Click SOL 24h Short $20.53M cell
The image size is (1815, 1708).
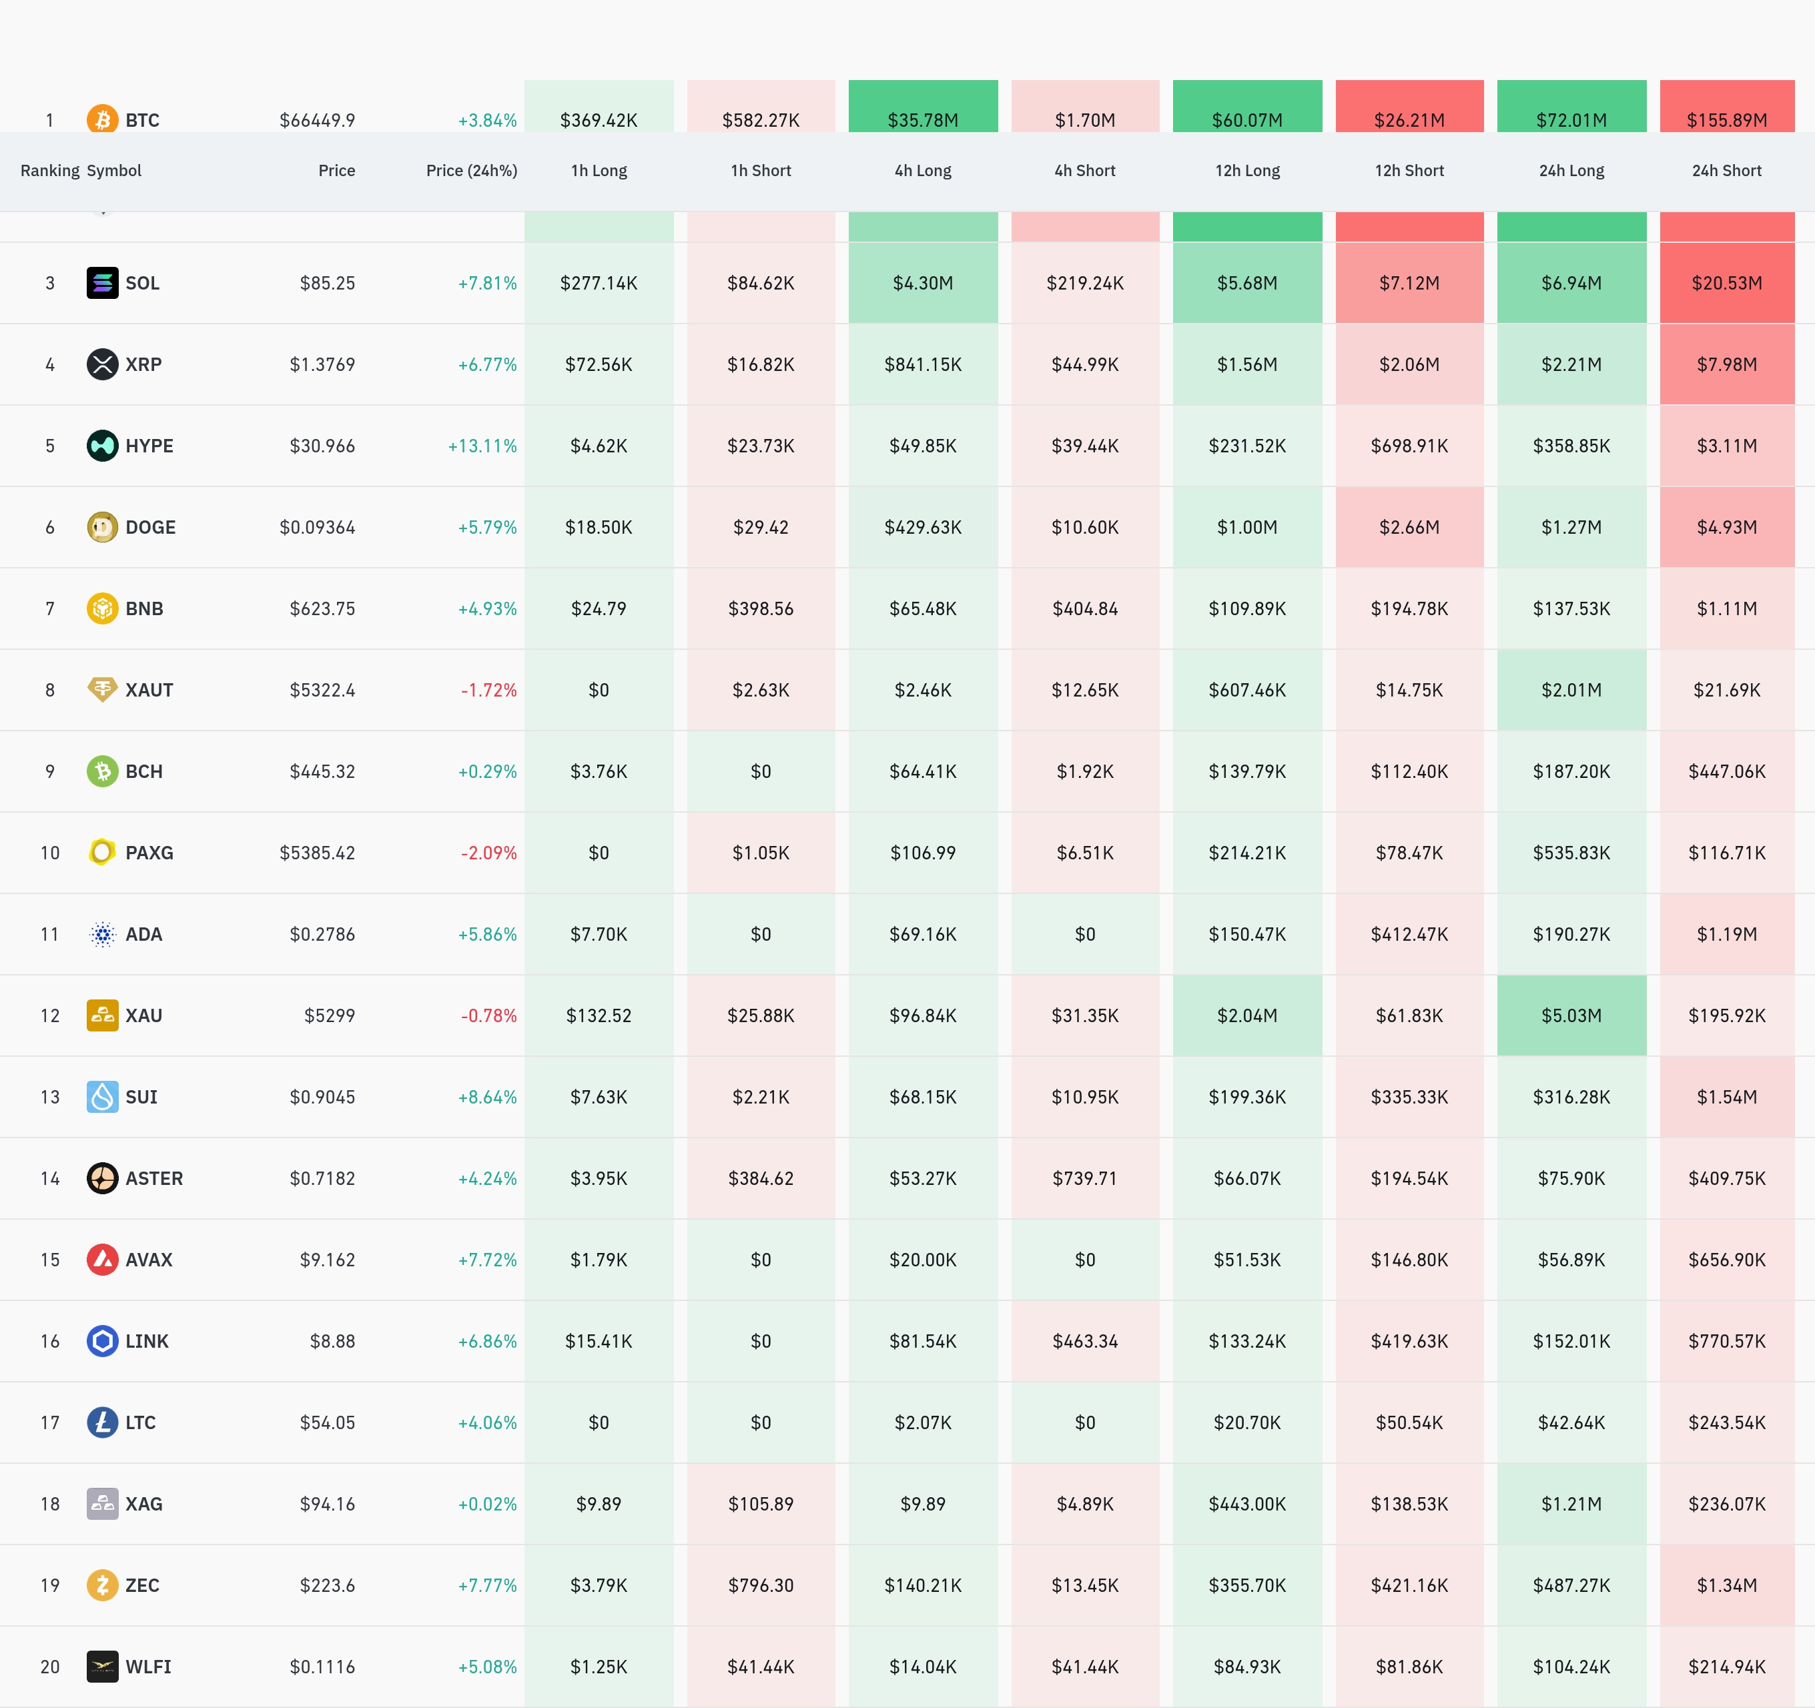coord(1726,283)
